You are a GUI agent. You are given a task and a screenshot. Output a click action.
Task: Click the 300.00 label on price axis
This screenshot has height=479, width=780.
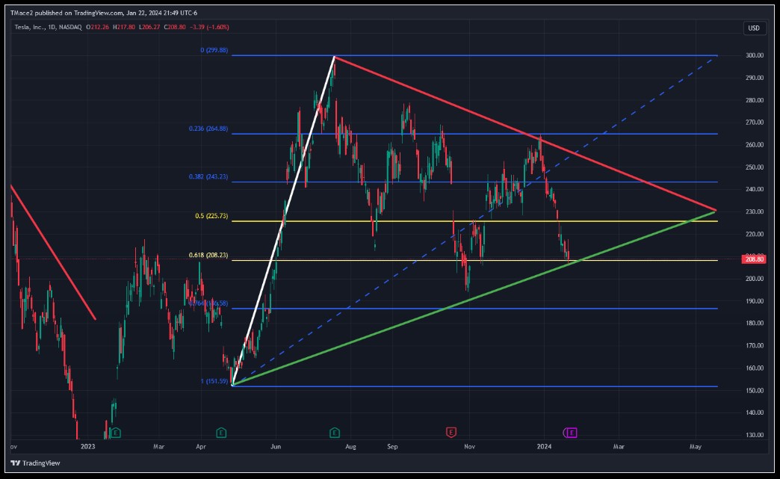(753, 55)
